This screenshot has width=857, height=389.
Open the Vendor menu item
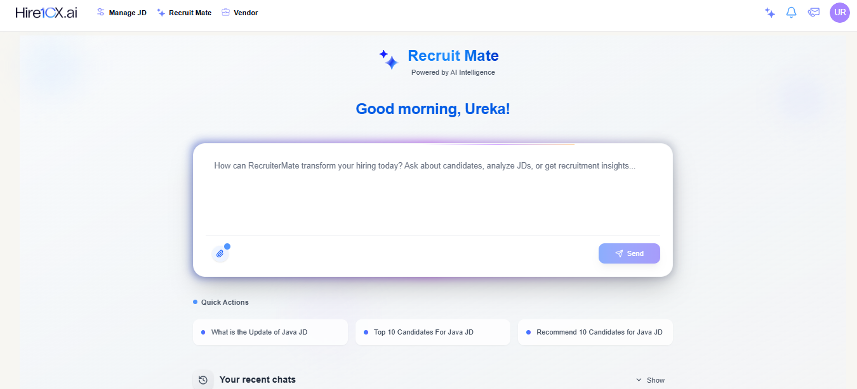[240, 13]
